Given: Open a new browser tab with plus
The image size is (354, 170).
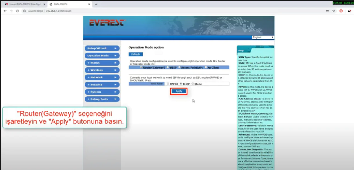Looking at the screenshot, I should tap(96, 4).
